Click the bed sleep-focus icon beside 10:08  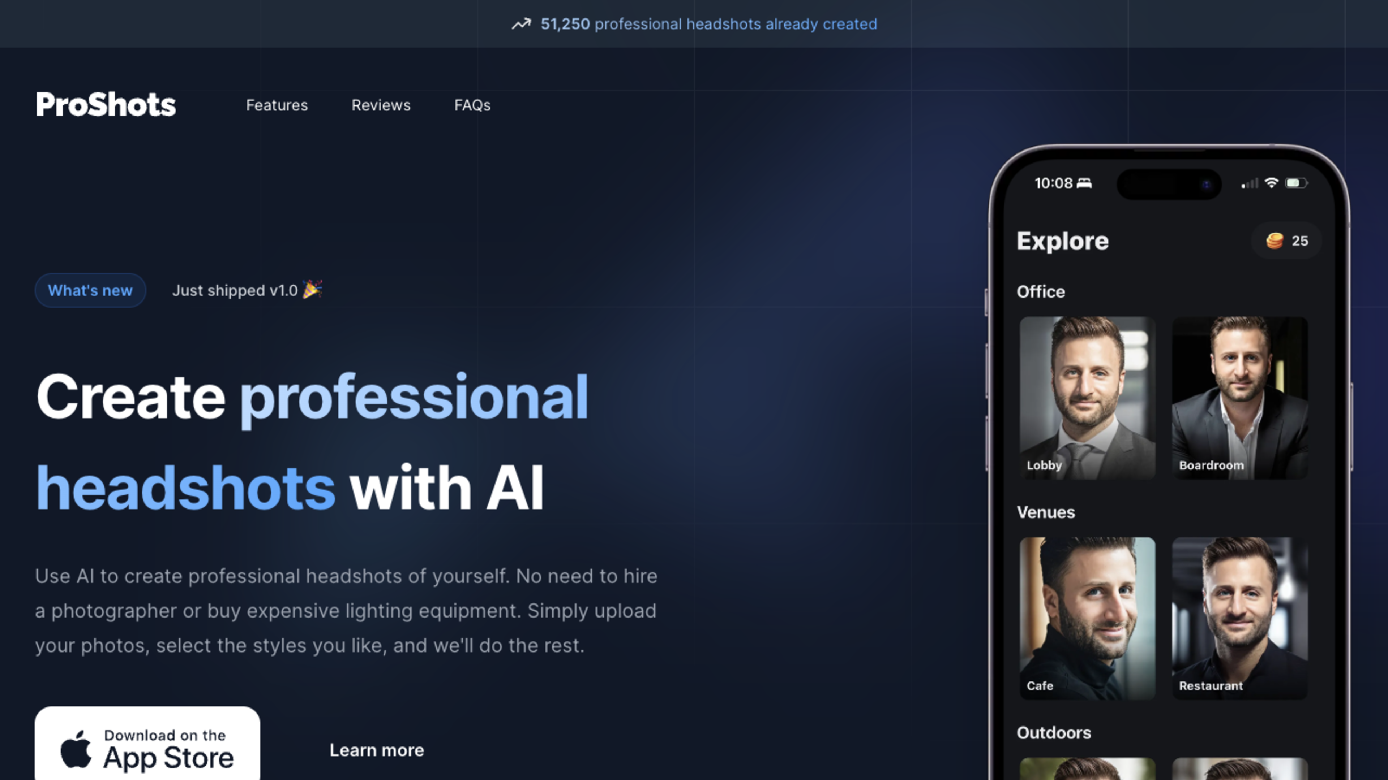click(x=1084, y=183)
